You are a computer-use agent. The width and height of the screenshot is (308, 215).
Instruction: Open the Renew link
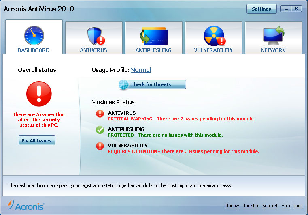[x=232, y=206]
